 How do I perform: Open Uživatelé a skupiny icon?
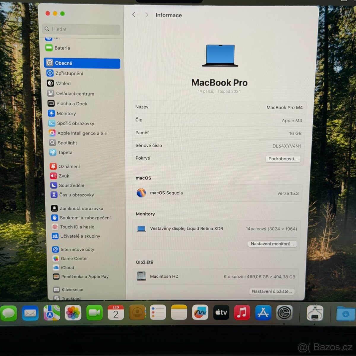(55, 236)
